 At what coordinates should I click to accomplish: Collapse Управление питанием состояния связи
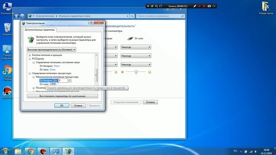coord(34,62)
